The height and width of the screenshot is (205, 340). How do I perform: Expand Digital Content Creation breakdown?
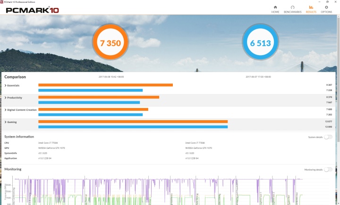coord(20,110)
